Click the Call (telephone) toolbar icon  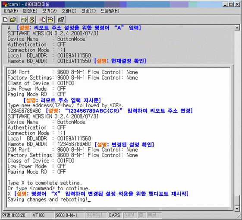pyautogui.click(x=24, y=20)
